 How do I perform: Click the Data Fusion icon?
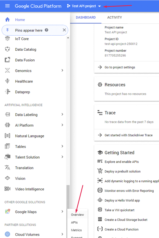pyautogui.click(x=7, y=60)
